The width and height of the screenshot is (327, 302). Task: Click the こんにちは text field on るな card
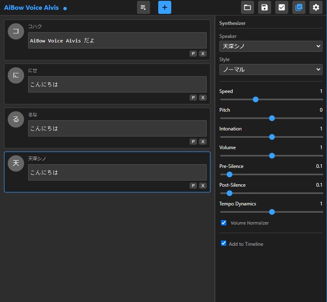point(117,128)
